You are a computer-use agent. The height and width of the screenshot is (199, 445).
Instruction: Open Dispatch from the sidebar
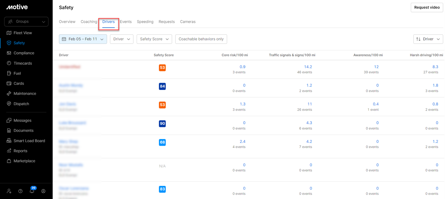(21, 104)
